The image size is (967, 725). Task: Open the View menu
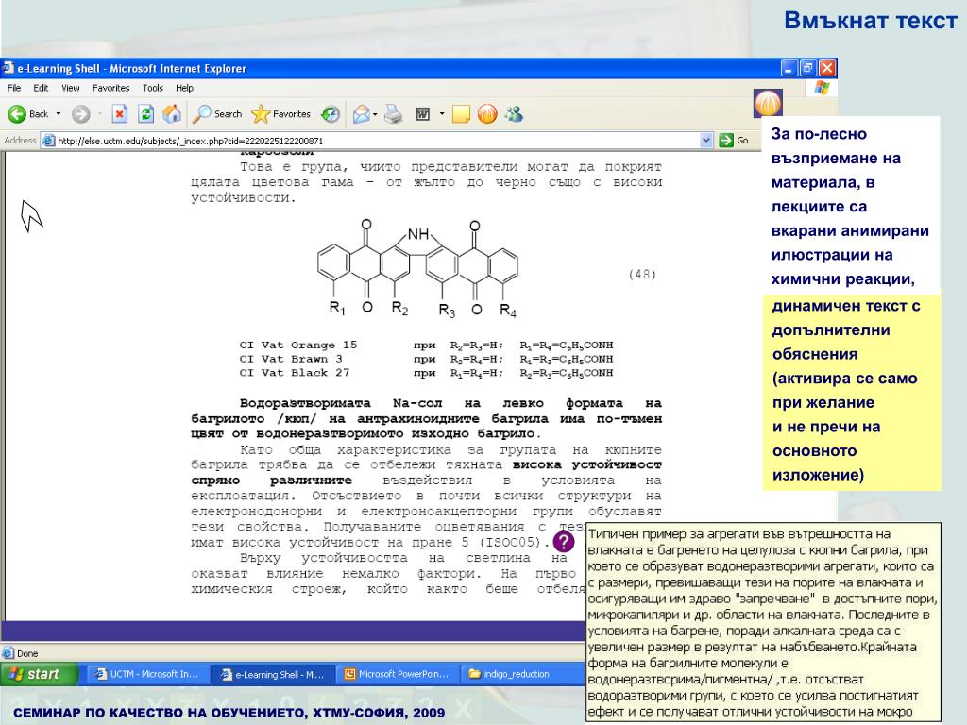[71, 88]
